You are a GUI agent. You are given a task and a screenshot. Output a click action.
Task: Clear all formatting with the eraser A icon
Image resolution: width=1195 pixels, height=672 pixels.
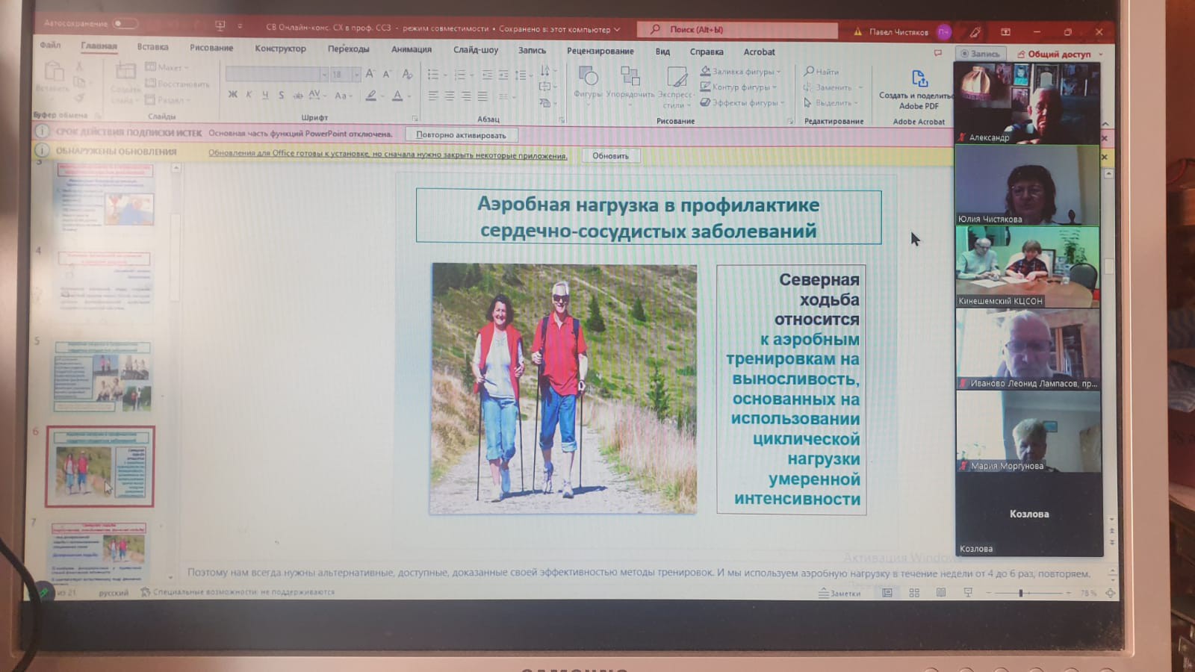point(407,74)
